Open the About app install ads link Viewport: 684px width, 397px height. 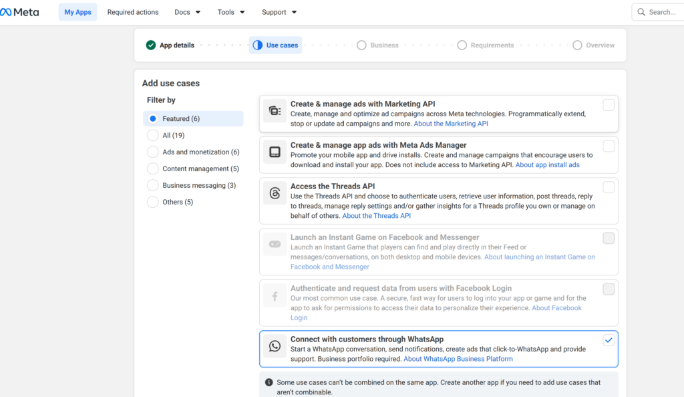548,165
